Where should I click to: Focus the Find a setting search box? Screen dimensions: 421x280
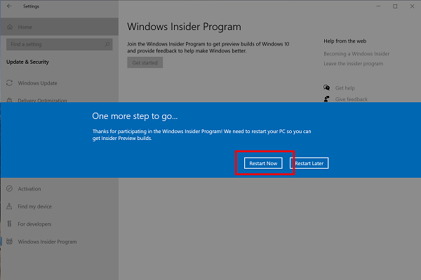pyautogui.click(x=60, y=44)
